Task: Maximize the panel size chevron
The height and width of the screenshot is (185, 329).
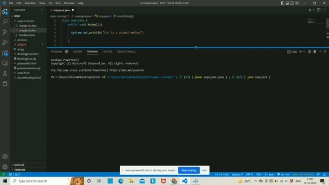Action: [x=320, y=51]
